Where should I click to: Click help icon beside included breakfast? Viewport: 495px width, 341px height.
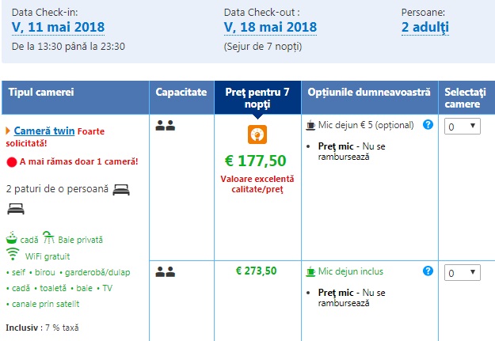[x=428, y=271]
